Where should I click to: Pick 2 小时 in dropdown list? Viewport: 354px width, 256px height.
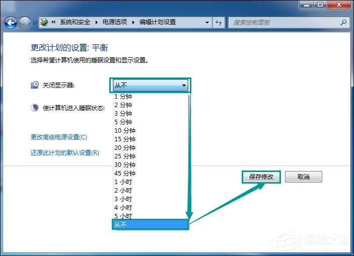151,191
